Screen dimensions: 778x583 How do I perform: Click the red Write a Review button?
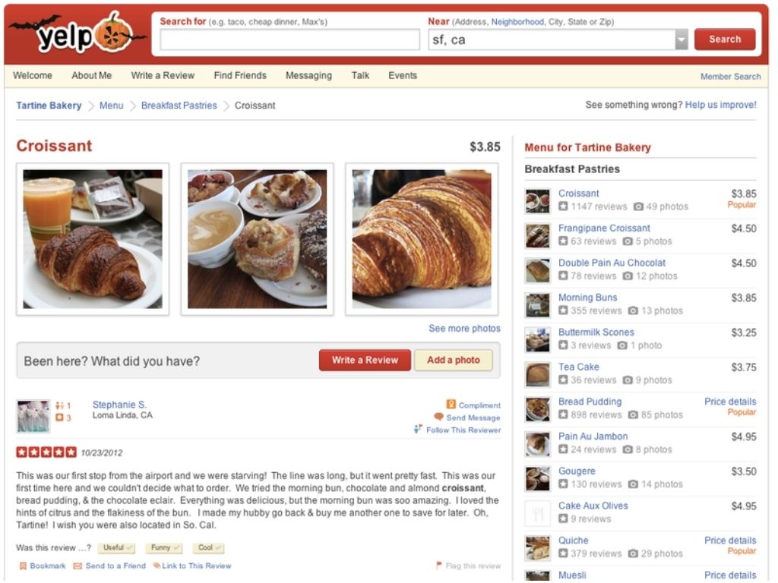(x=365, y=360)
